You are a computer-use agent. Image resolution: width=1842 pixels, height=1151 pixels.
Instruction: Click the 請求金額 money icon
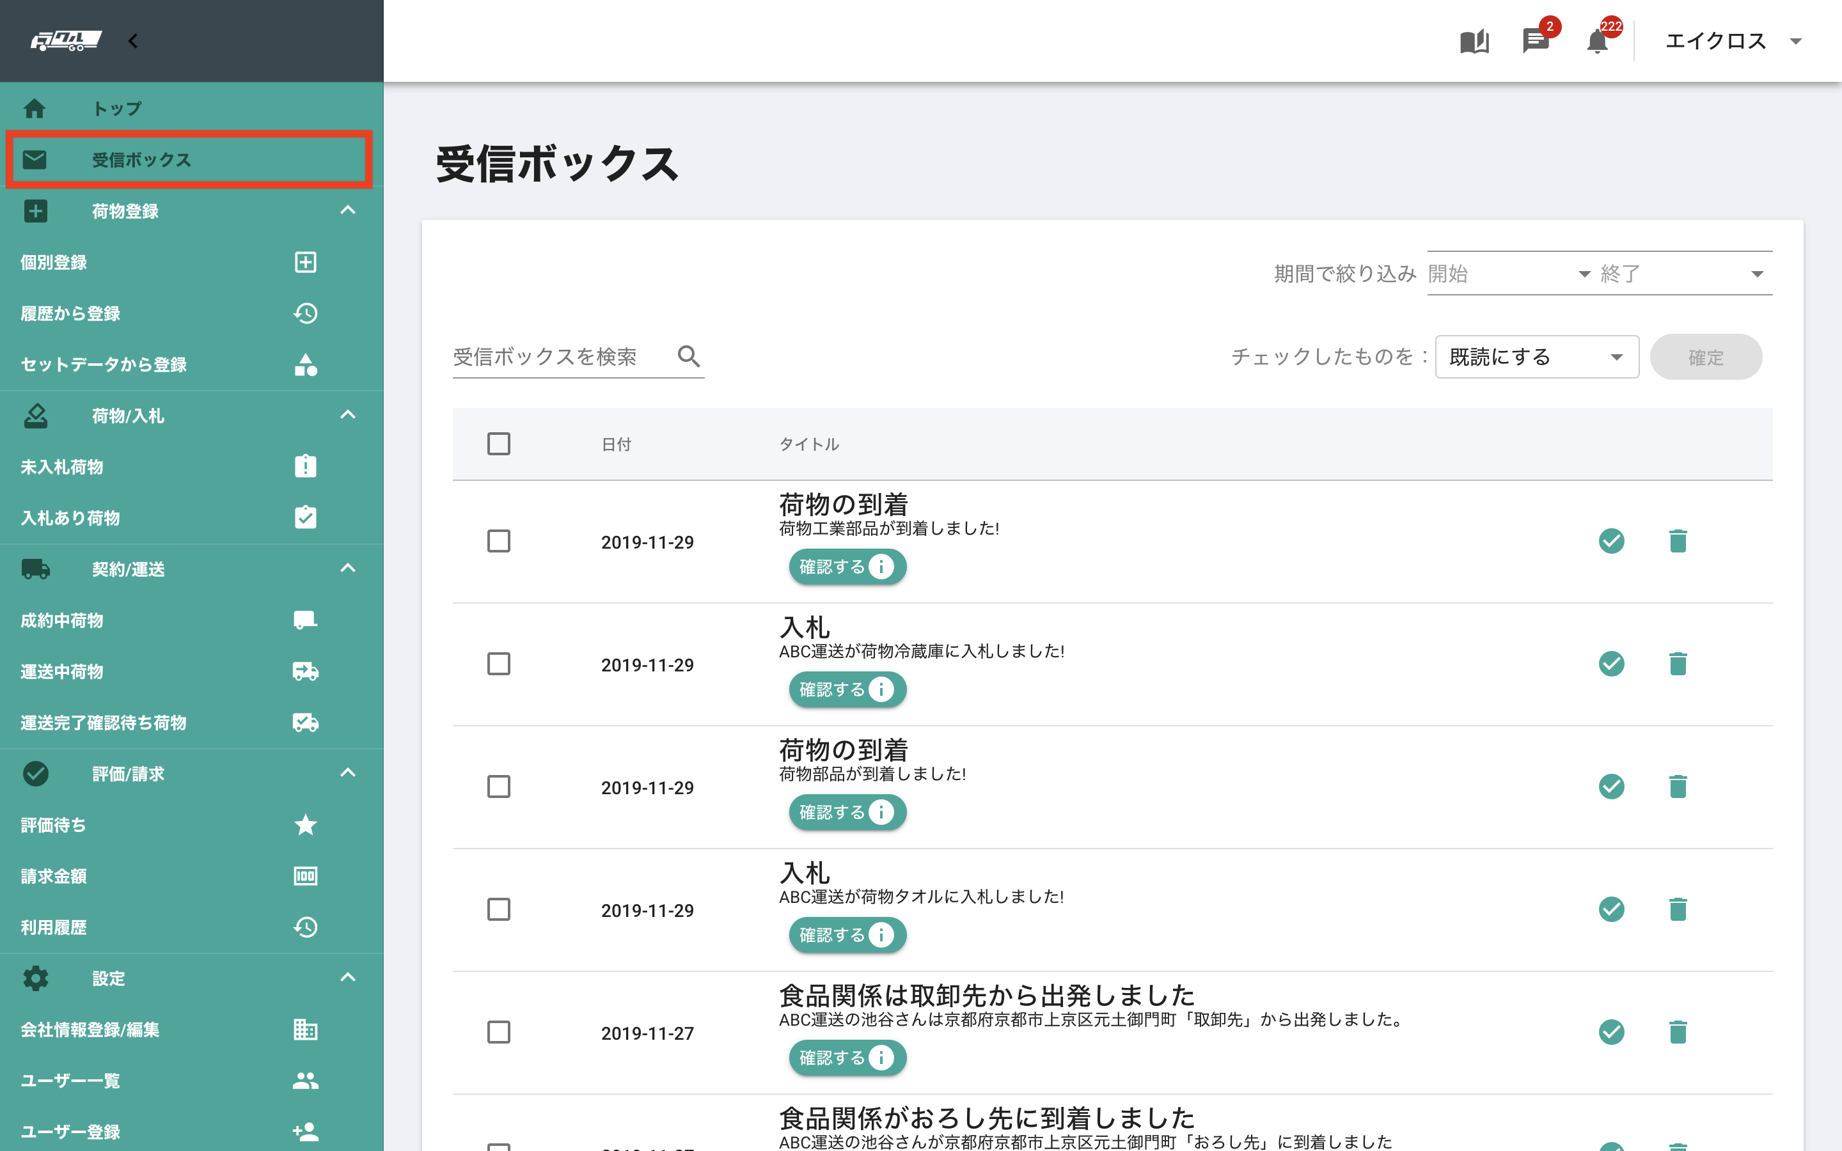point(305,876)
